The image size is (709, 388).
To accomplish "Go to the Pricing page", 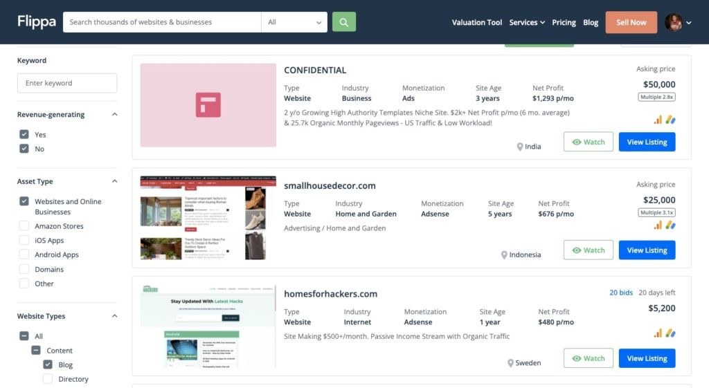I will pos(564,22).
